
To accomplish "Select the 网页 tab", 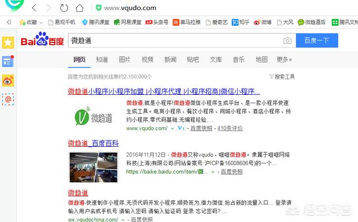I will click(x=79, y=60).
